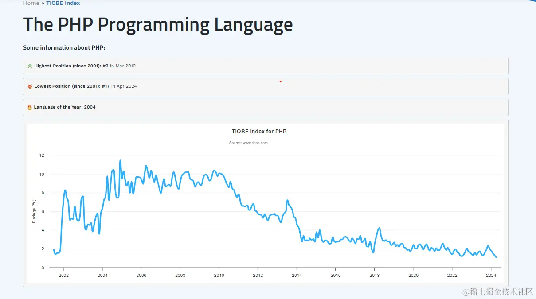Click the 2014 x-axis label
Viewport: 536px width, 299px height.
point(297,275)
